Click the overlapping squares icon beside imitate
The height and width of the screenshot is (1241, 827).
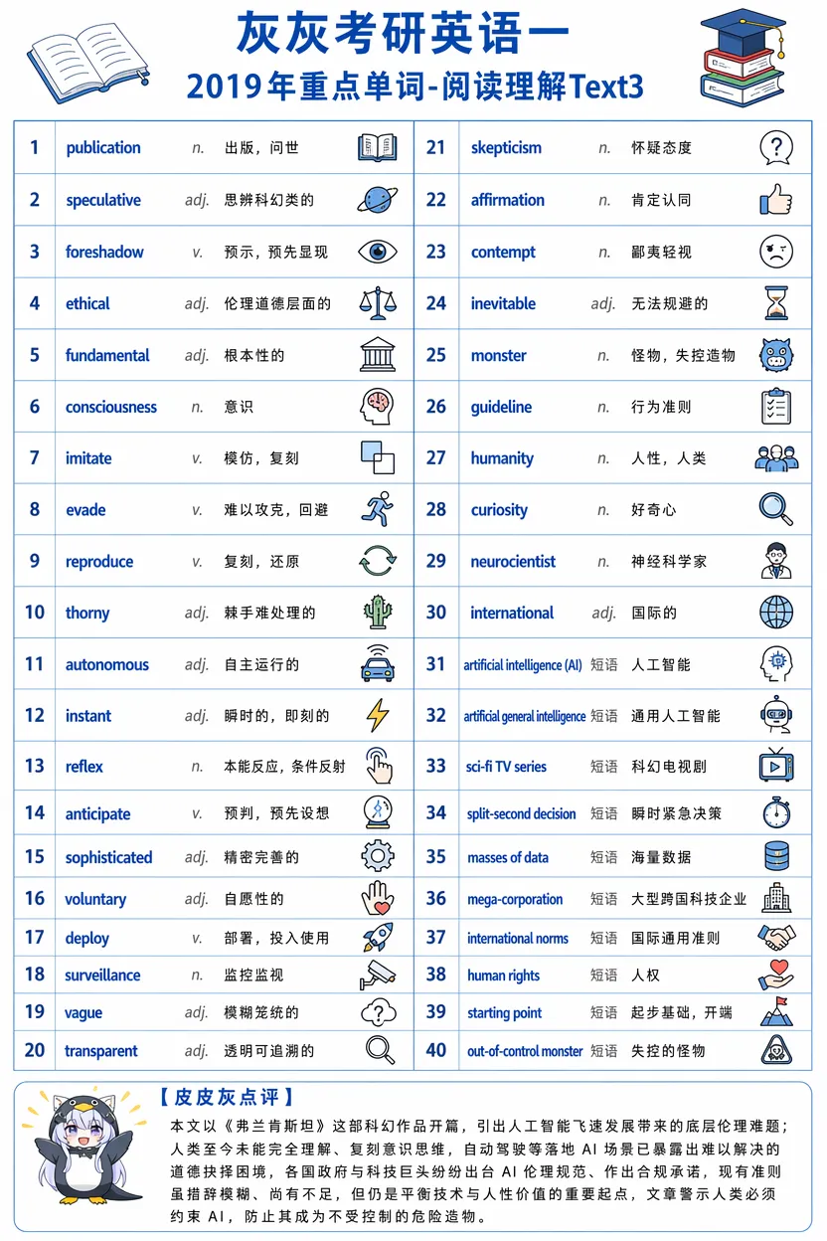pos(378,458)
